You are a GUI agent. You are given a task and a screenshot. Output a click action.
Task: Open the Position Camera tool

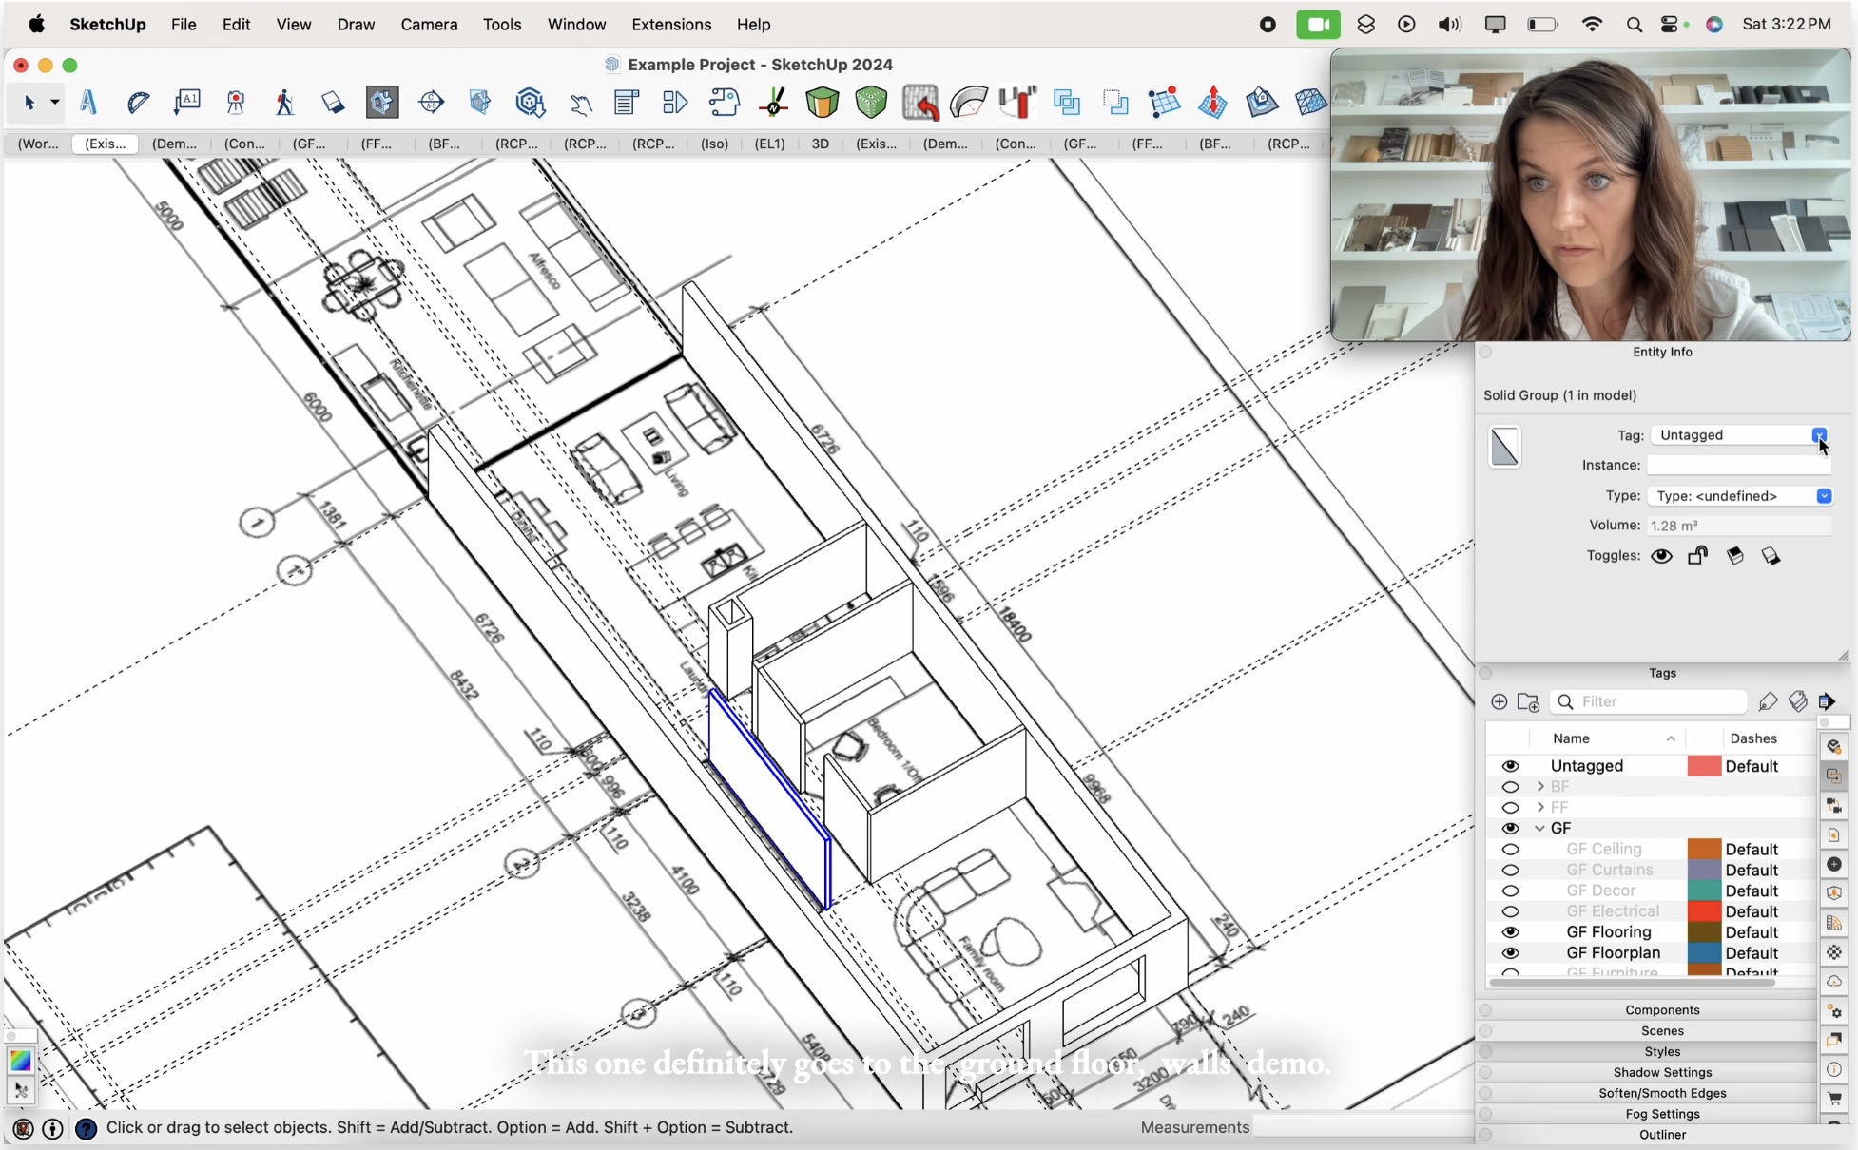(235, 103)
